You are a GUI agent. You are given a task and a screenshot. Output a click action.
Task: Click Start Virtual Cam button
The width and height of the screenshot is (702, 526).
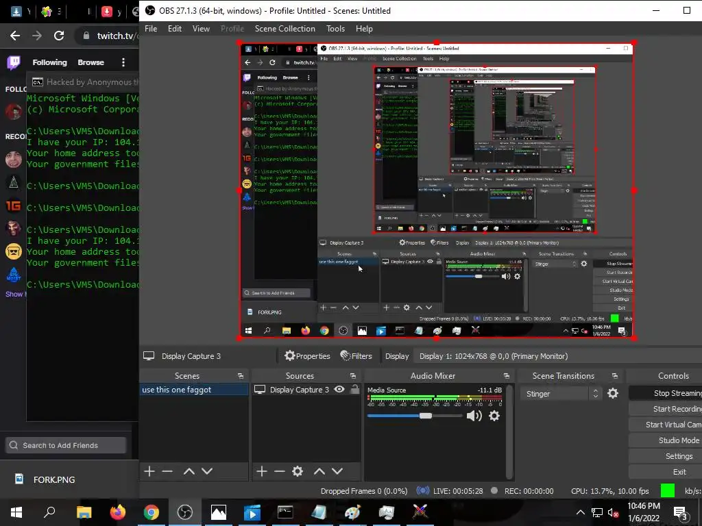[x=665, y=425]
